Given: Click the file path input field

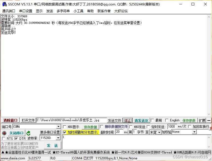Looking at the screenshot, I should tap(72, 120).
